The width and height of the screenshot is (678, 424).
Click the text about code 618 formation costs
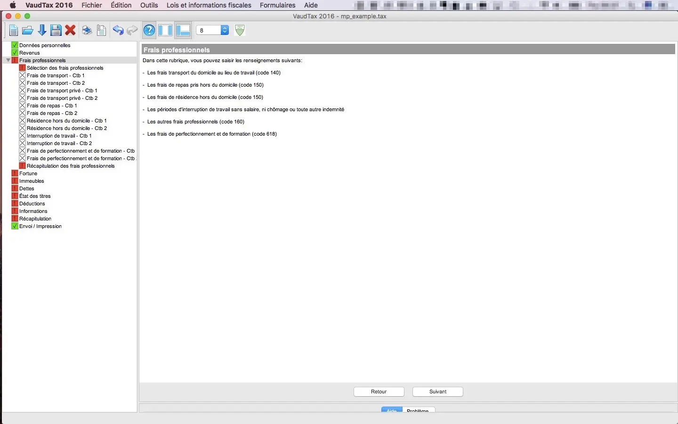212,134
